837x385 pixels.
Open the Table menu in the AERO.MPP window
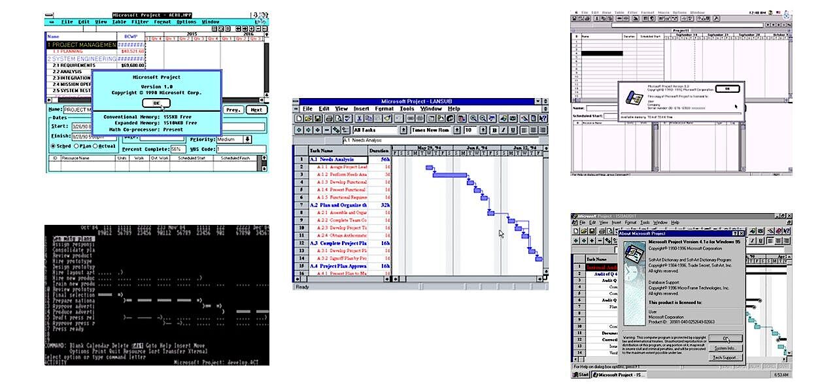[119, 22]
